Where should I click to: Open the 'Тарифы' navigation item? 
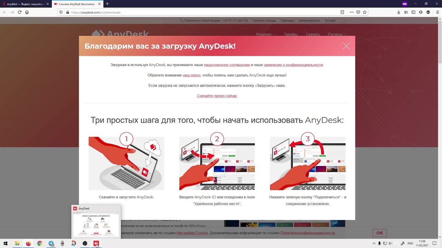[x=291, y=34]
